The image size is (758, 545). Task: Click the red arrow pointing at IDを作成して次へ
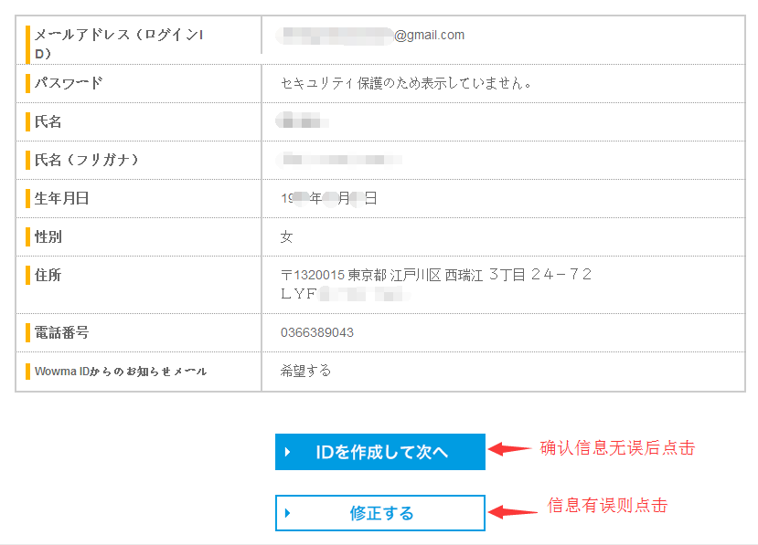pyautogui.click(x=509, y=448)
